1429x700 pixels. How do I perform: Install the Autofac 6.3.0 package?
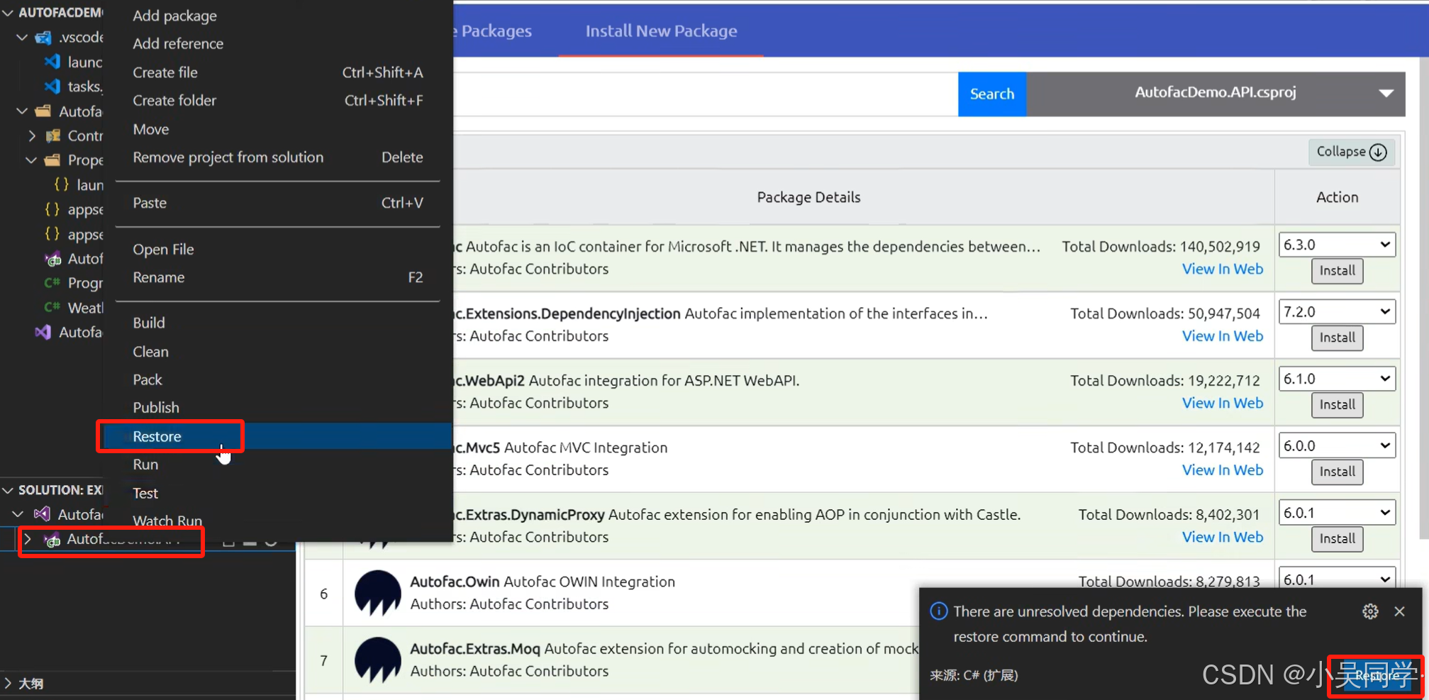(x=1337, y=270)
